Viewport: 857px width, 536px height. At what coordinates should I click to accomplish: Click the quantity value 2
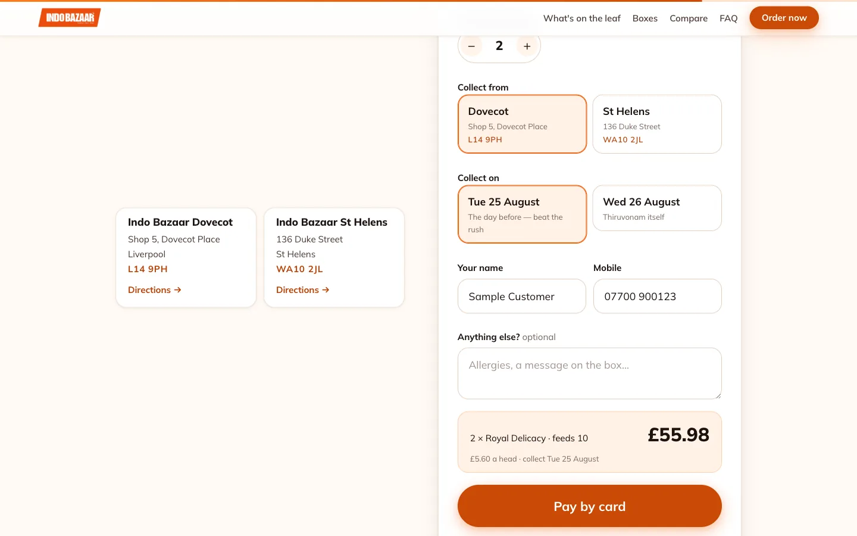pos(499,46)
